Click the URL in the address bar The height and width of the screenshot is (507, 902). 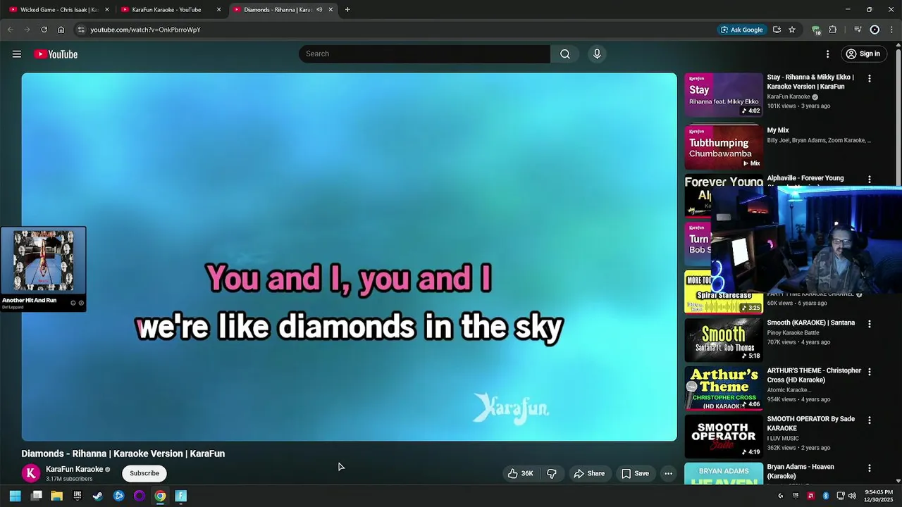[145, 30]
